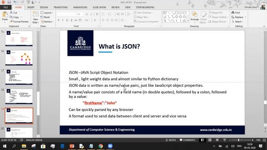
Task: Toggle Underline formatting
Action: [x=67, y=20]
